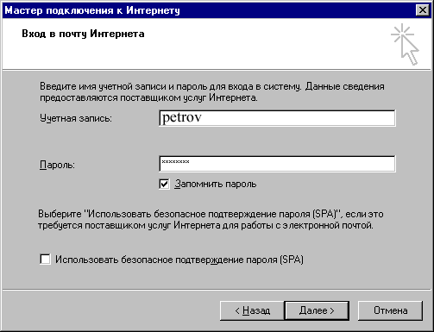Click the Пароль: label
The width and height of the screenshot is (434, 332).
[x=57, y=165]
